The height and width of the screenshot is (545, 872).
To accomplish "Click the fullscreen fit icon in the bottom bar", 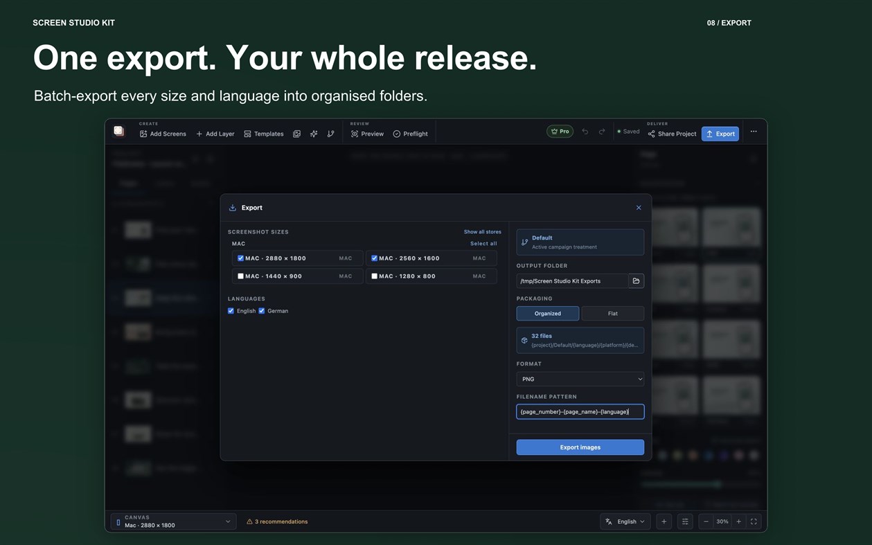I will (754, 521).
